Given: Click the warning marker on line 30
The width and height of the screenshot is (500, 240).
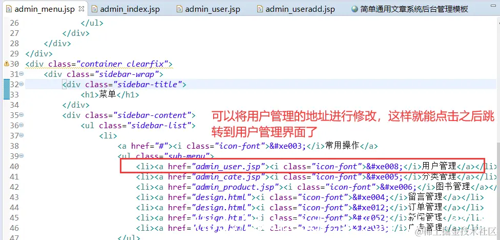Looking at the screenshot, I should click(x=6, y=64).
